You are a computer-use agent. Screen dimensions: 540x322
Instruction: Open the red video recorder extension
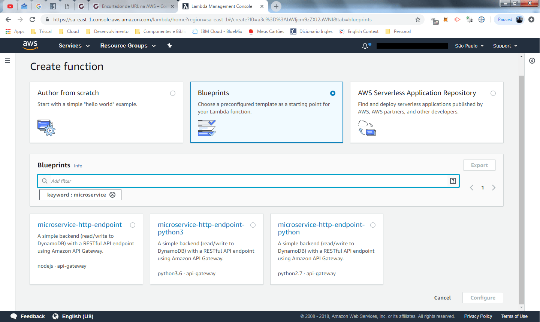click(x=458, y=19)
